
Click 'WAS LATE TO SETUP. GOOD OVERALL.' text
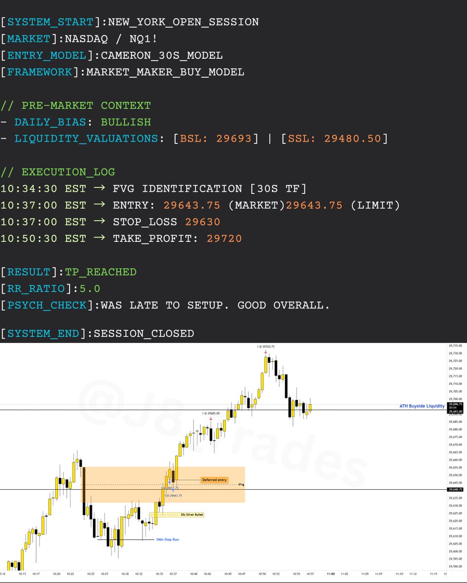coord(216,305)
